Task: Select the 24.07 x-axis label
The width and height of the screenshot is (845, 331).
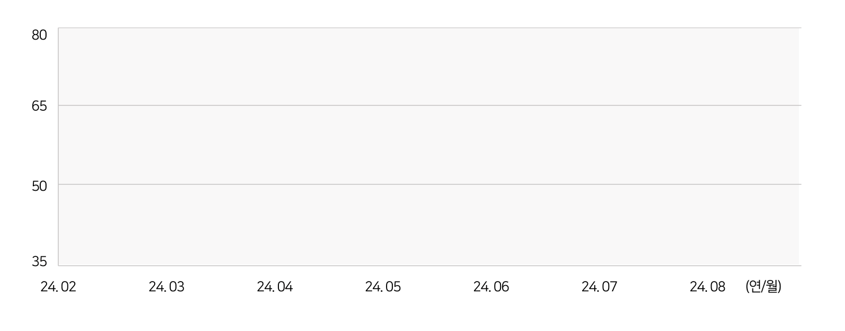Action: click(x=599, y=287)
